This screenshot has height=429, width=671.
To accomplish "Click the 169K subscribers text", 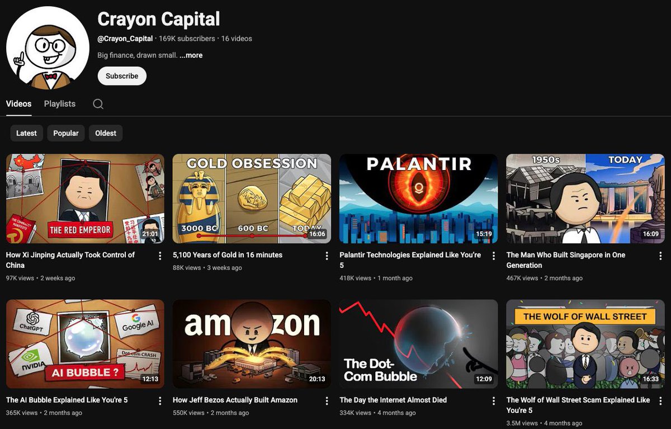I will (187, 39).
